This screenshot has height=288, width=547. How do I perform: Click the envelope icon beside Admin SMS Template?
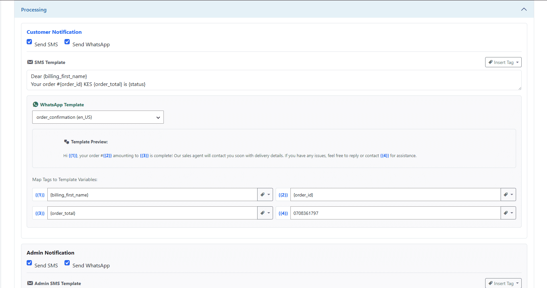coord(30,283)
